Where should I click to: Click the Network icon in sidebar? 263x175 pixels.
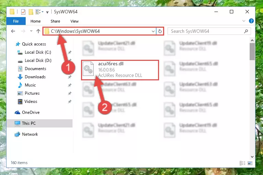(x=17, y=134)
